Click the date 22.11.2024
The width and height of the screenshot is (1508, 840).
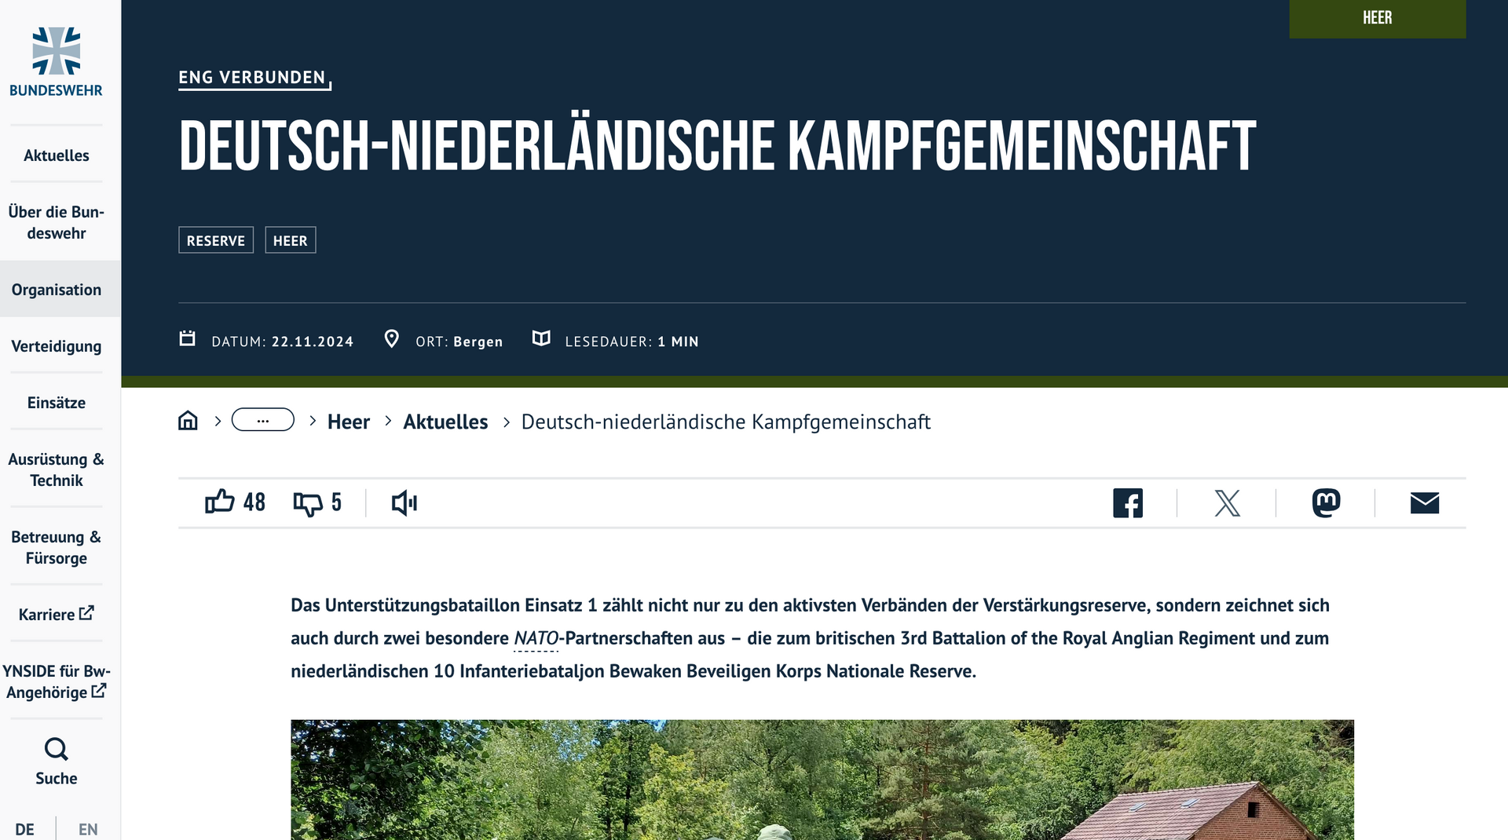click(x=313, y=341)
